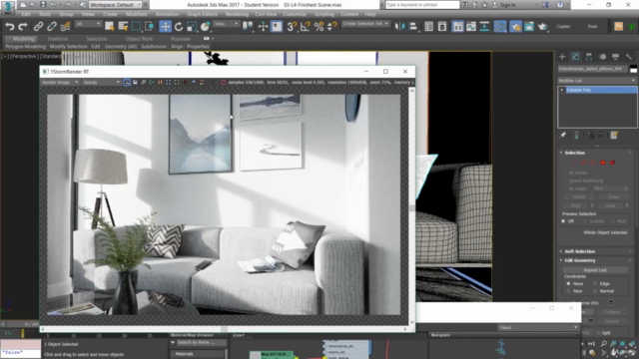
Task: Choose Rectangular Selection Region tool
Action: (x=136, y=27)
